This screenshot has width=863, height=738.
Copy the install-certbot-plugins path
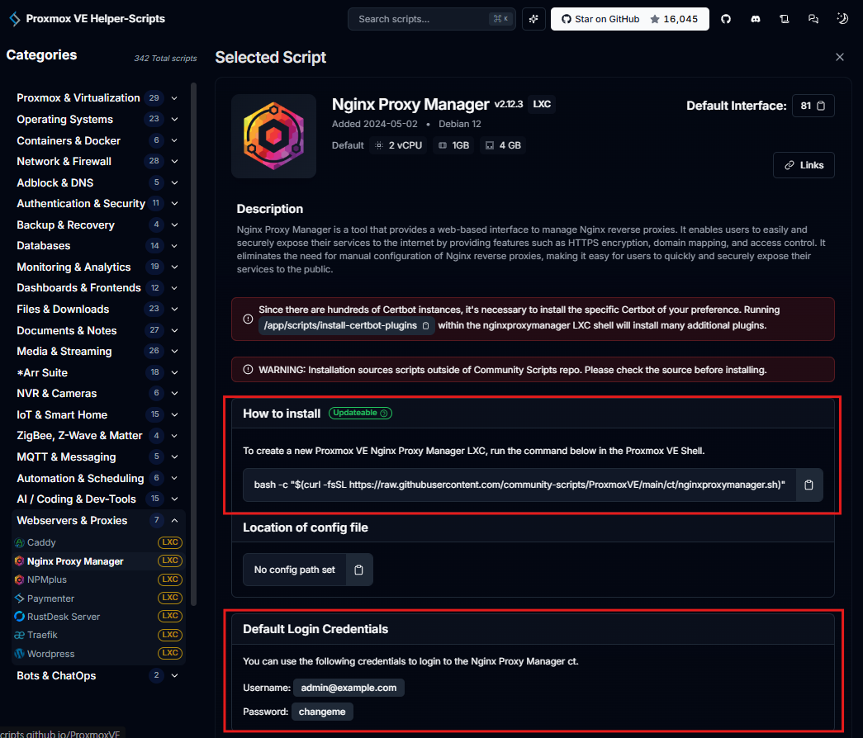coord(425,326)
